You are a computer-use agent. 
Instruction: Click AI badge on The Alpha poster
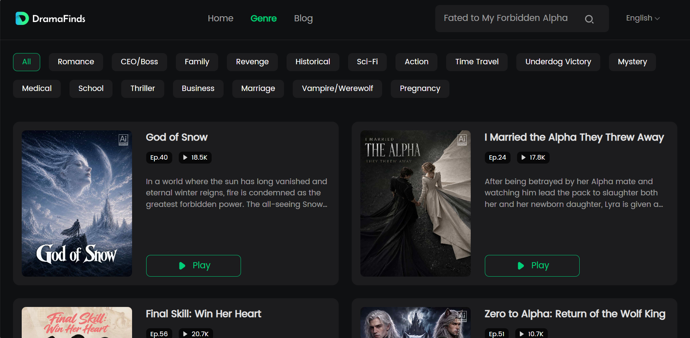[462, 139]
